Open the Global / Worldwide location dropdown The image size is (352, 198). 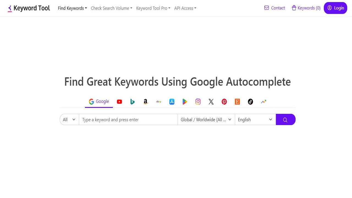(x=206, y=120)
